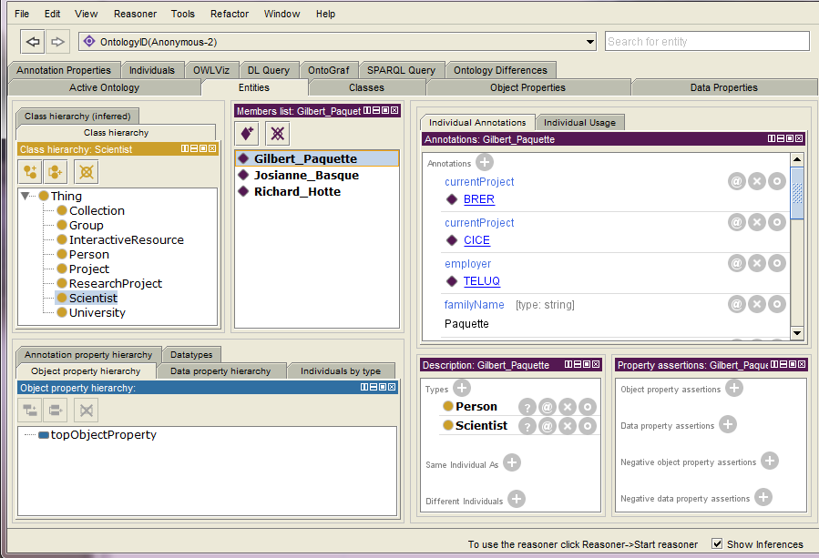Toggle the Show Inferences checkbox

[717, 543]
